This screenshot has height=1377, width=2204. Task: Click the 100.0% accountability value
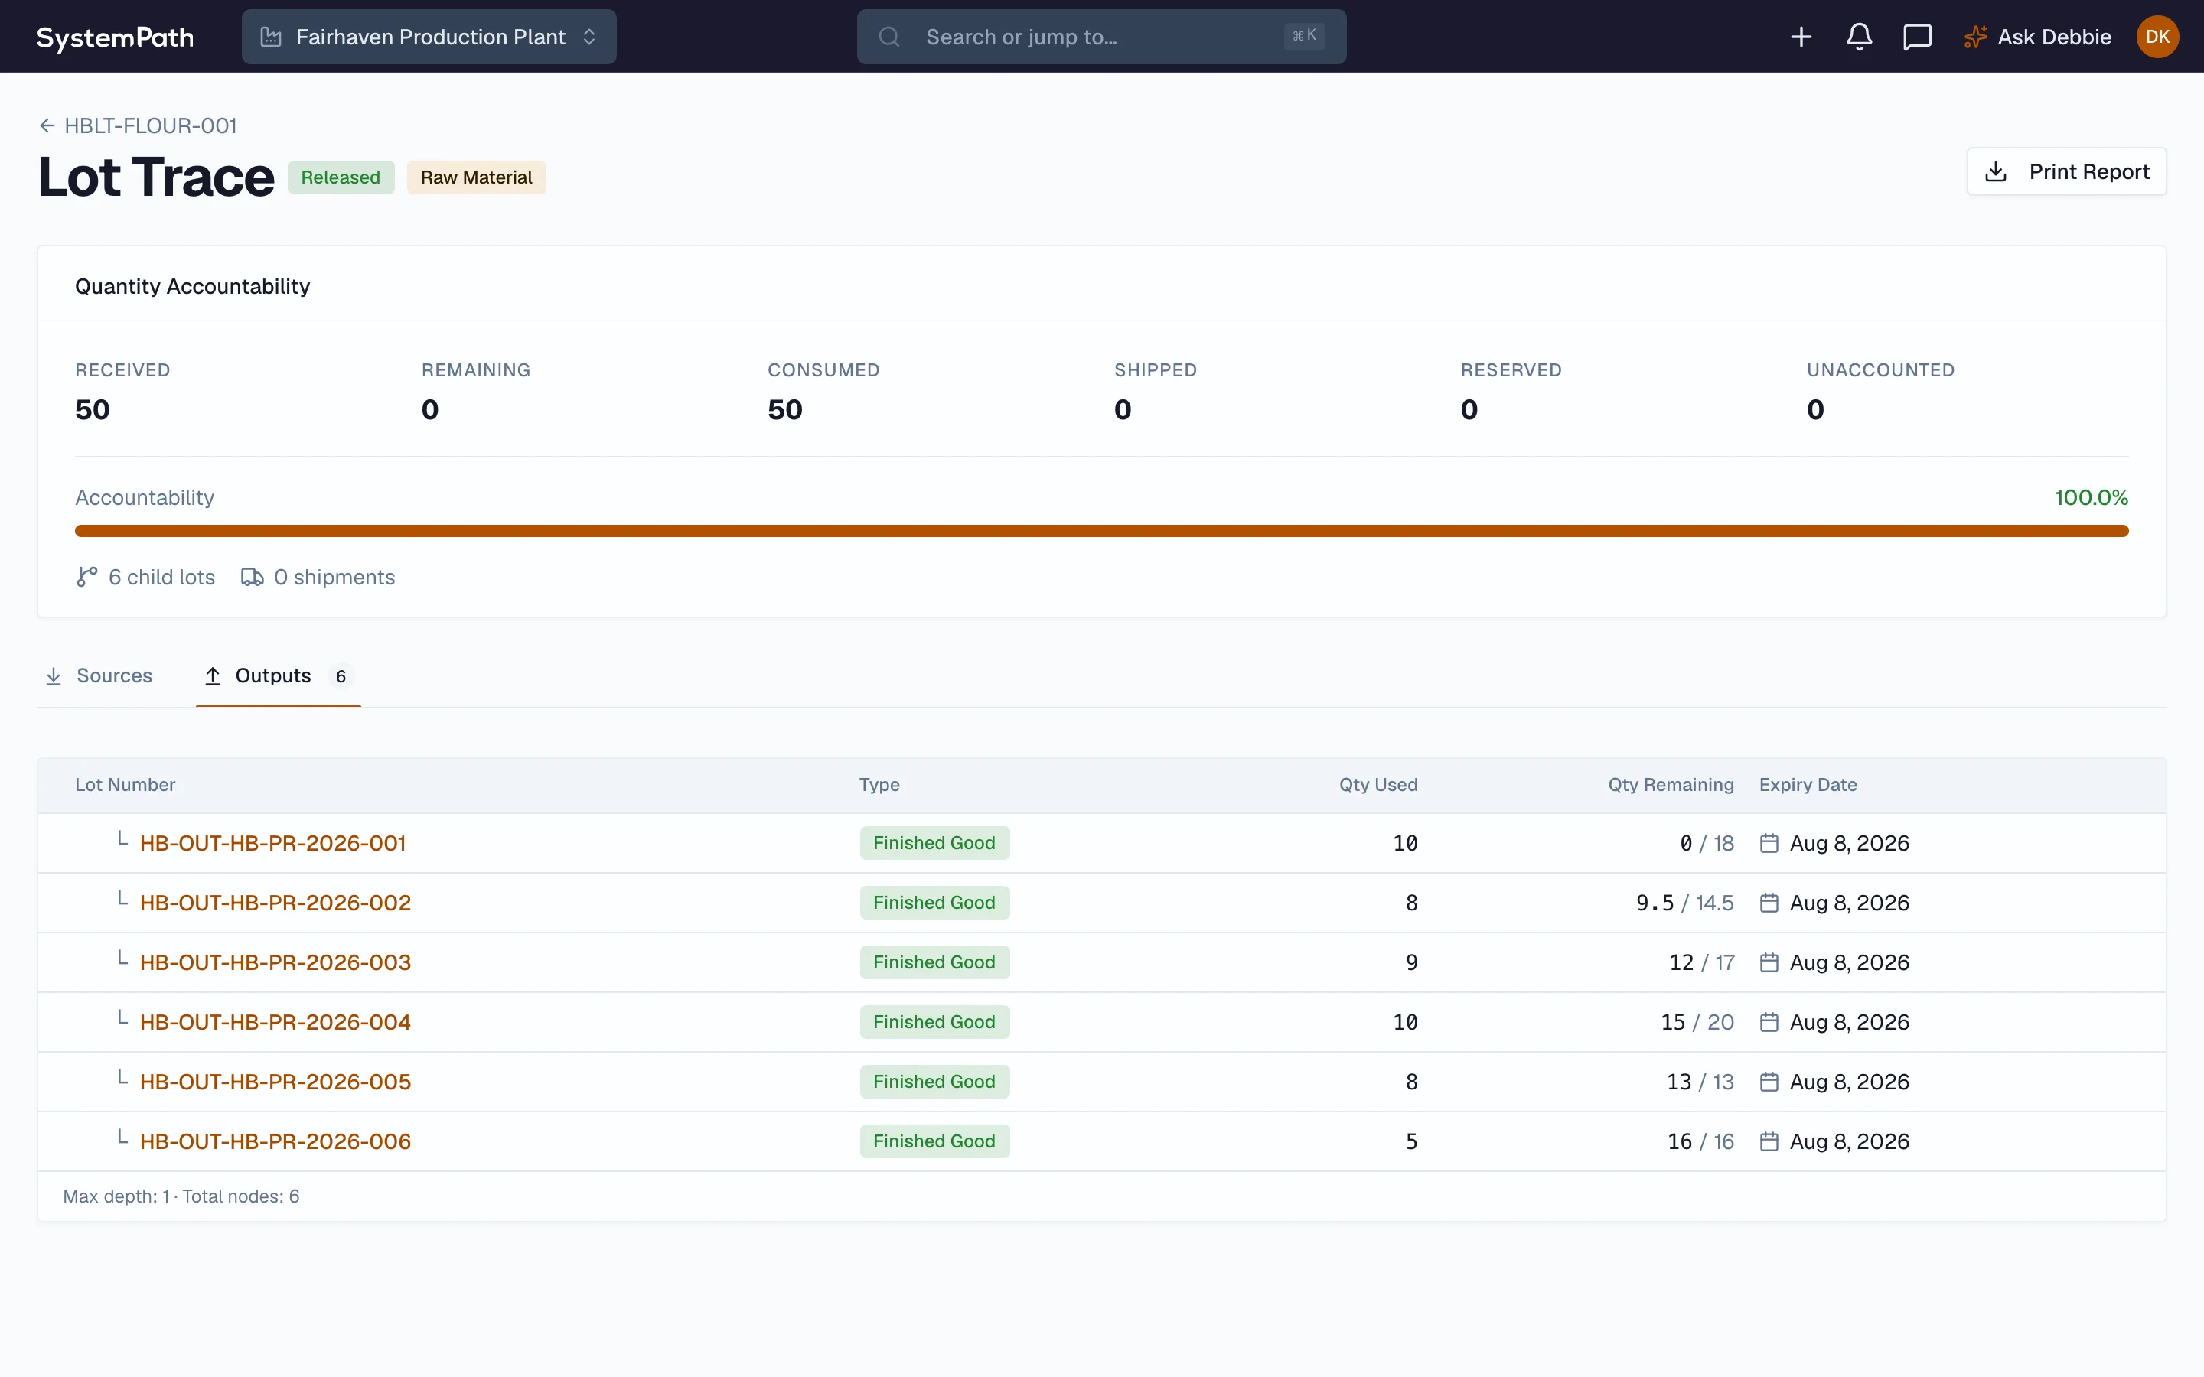2091,498
